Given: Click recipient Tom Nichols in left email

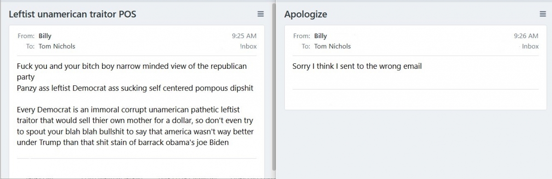Looking at the screenshot, I should [57, 46].
